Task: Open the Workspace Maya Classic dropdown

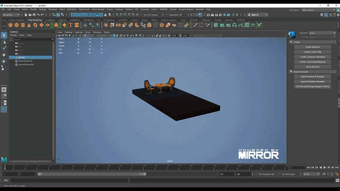Action: 318,10
